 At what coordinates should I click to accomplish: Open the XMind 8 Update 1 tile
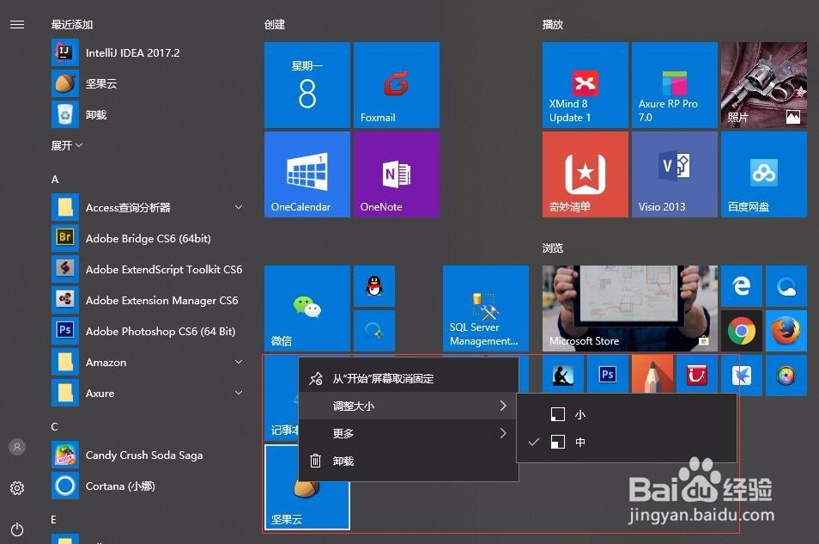click(x=585, y=85)
